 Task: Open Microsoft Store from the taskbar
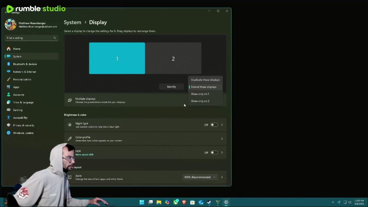(192, 202)
